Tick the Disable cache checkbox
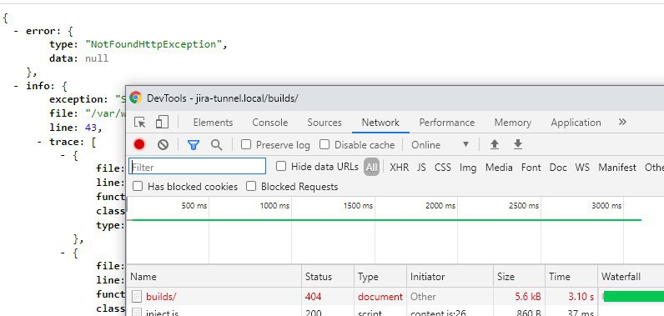Screen dimensions: 664x316 click(324, 145)
